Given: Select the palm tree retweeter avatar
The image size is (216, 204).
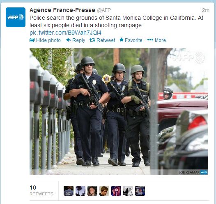Looking at the screenshot, I should coord(80,191).
